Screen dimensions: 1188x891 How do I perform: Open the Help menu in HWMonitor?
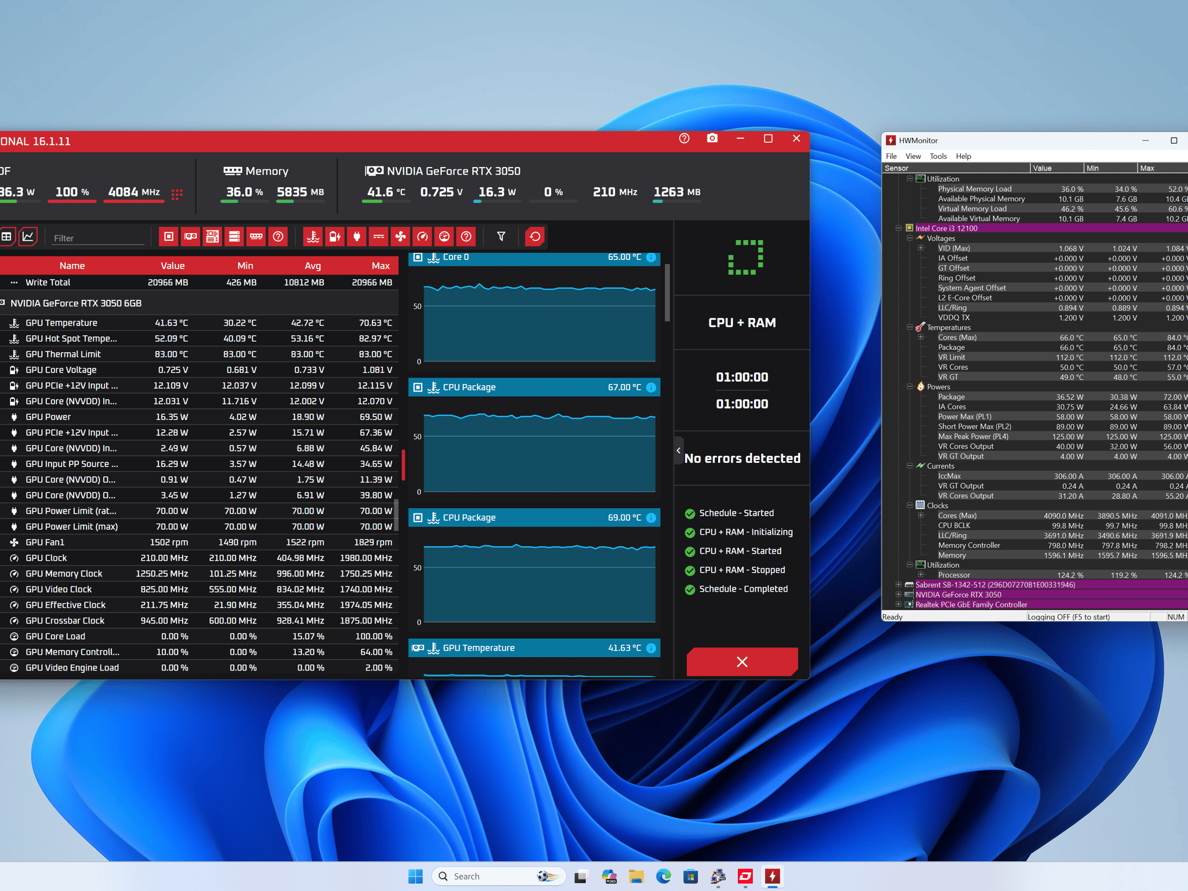[964, 156]
